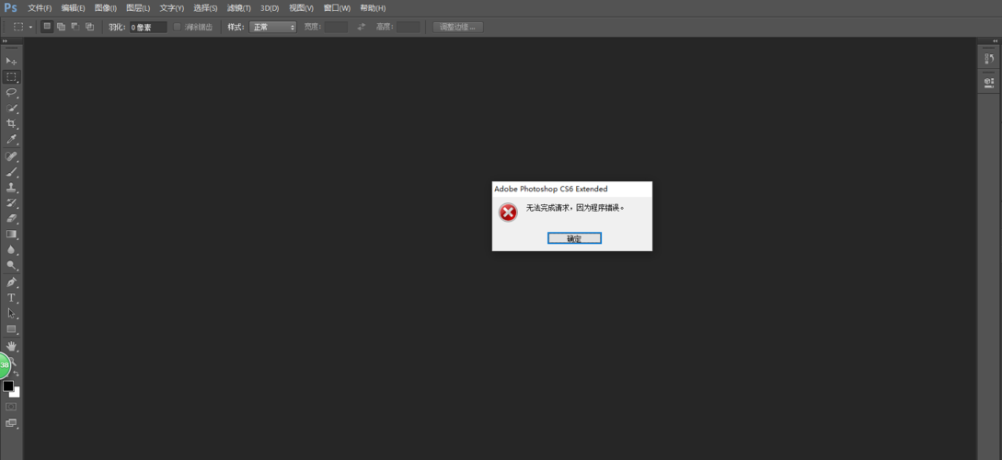Open the 帮助(H) menu

tap(373, 8)
